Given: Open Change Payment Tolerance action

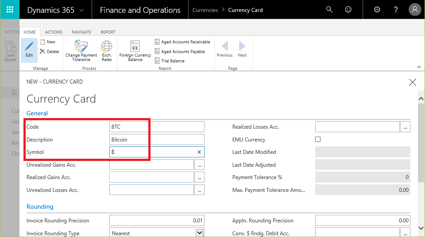Looking at the screenshot, I should [81, 51].
